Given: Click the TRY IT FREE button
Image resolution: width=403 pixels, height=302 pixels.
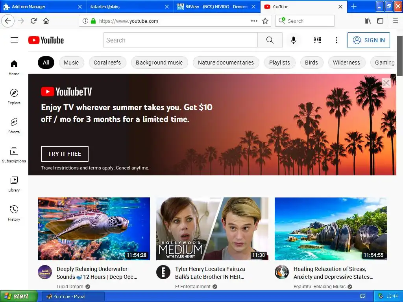Looking at the screenshot, I should pyautogui.click(x=65, y=154).
